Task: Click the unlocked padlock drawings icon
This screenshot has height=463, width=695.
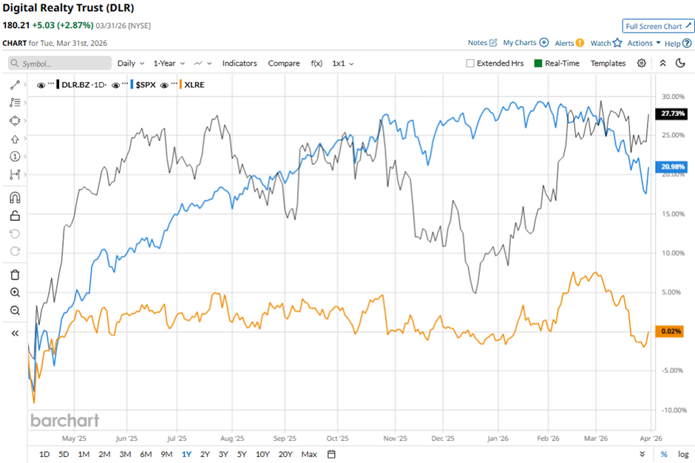Action: pos(15,216)
